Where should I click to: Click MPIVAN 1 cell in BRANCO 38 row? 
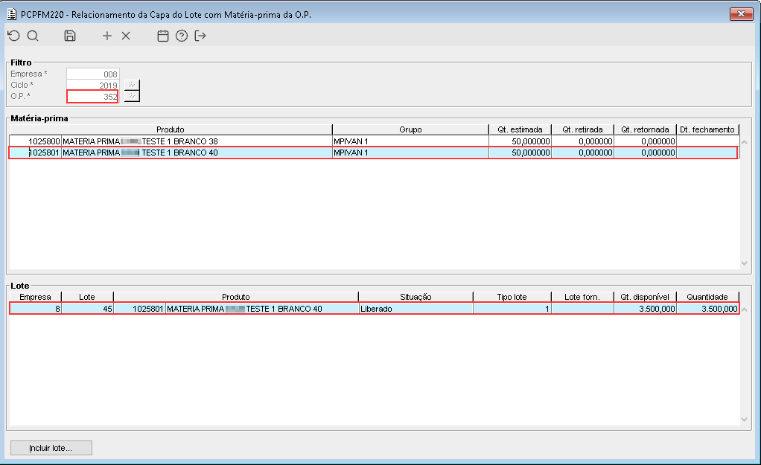click(410, 141)
